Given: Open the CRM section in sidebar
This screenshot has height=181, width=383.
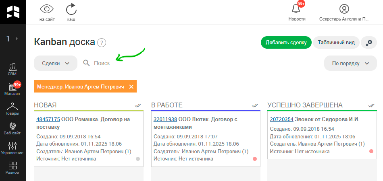Looking at the screenshot, I should pyautogui.click(x=12, y=69).
